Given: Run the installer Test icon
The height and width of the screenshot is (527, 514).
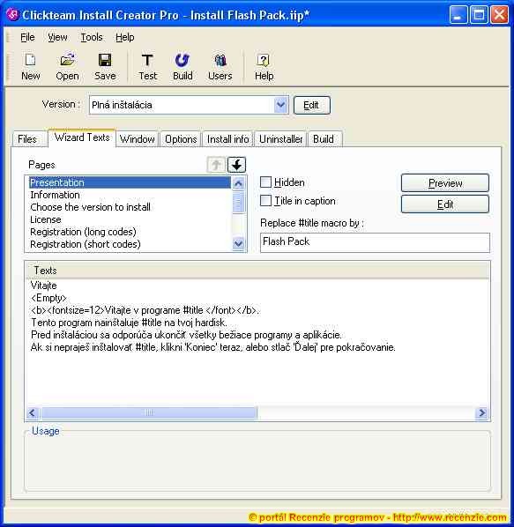Looking at the screenshot, I should coord(147,67).
